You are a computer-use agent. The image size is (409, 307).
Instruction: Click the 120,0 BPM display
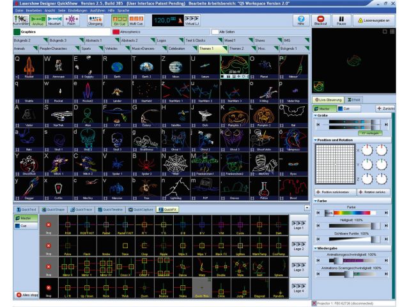pyautogui.click(x=167, y=20)
